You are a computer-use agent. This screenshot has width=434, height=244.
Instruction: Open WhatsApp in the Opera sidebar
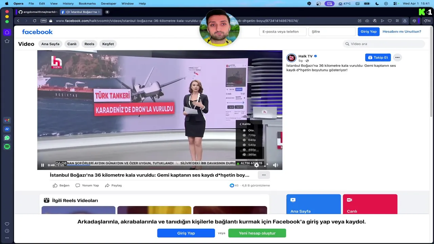(7, 138)
